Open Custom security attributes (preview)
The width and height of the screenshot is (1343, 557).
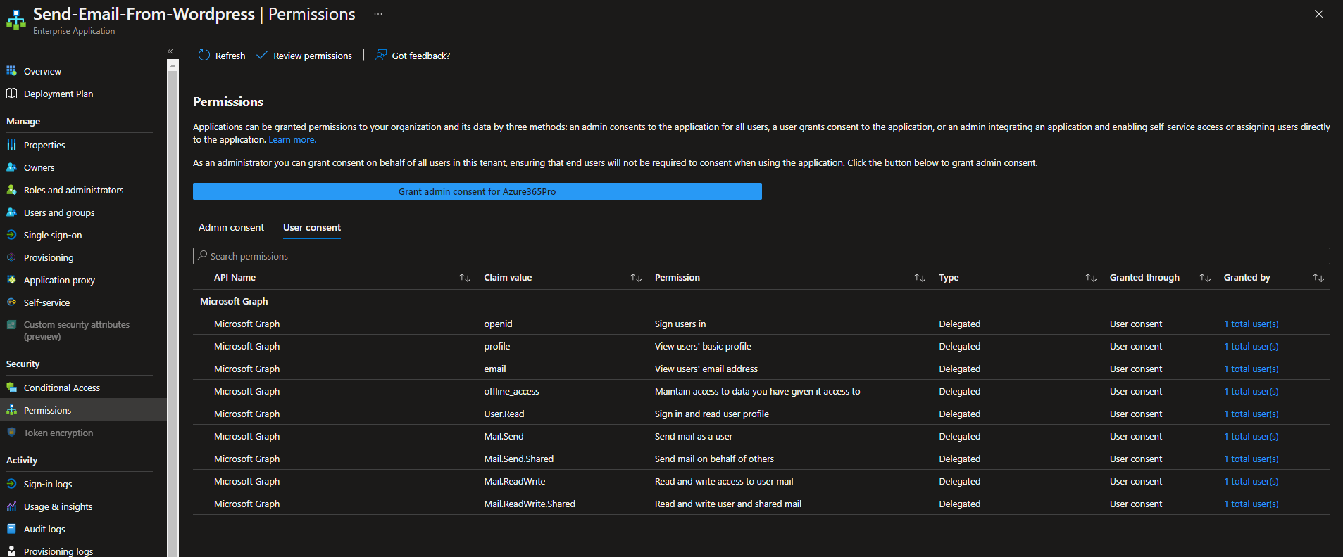[77, 331]
